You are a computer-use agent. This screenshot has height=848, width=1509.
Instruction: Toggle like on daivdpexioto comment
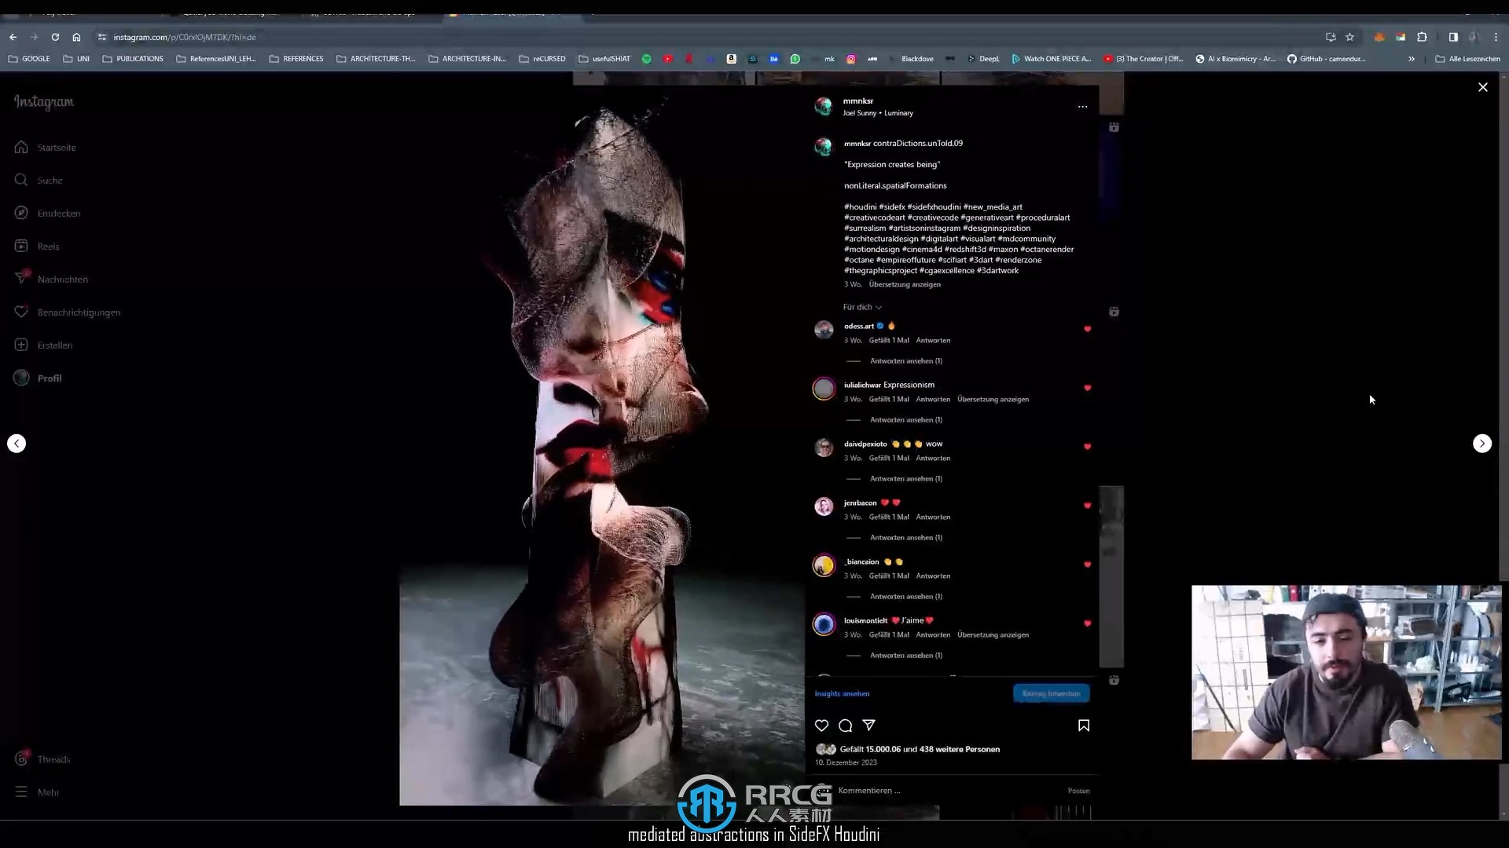click(x=1087, y=447)
